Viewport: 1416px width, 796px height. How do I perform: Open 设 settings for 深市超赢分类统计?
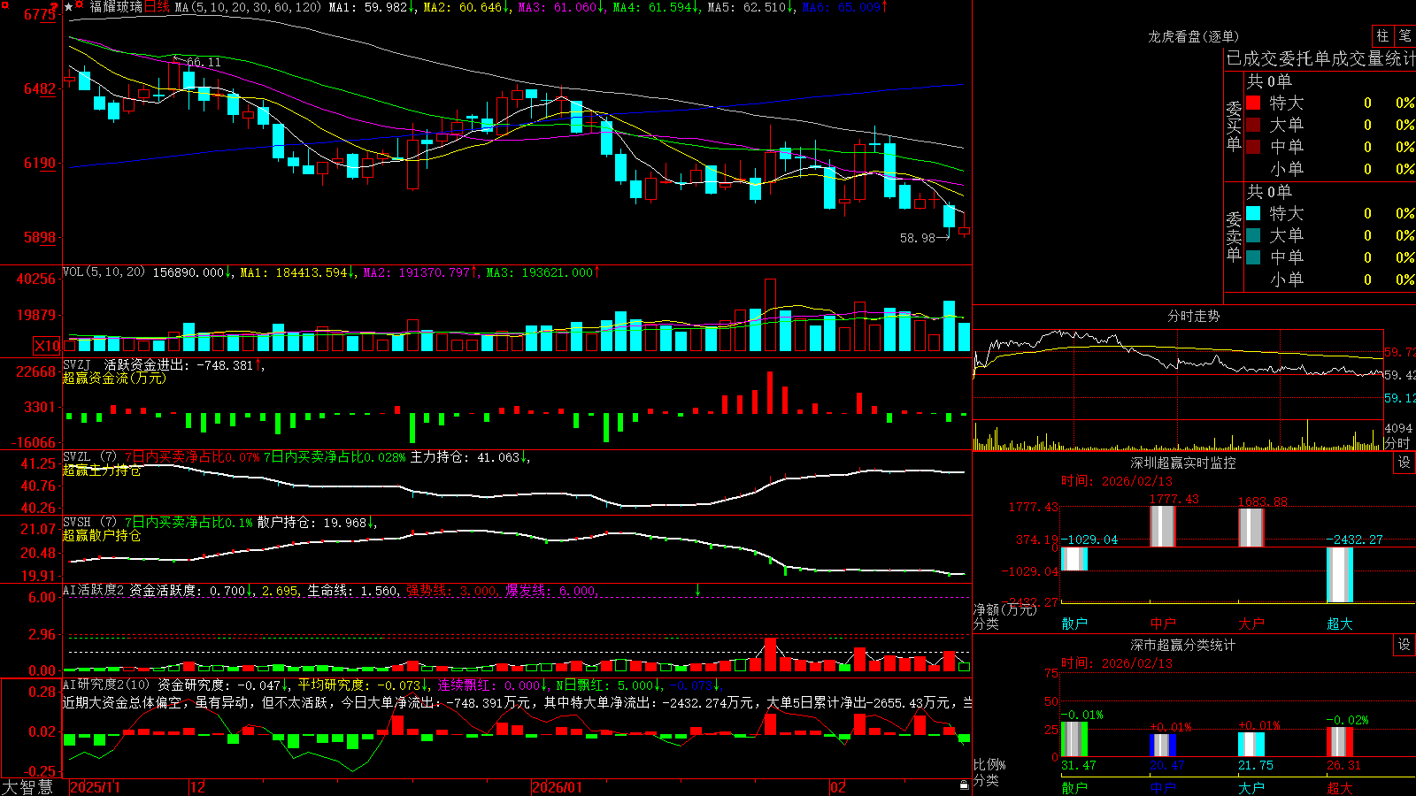tap(1404, 645)
